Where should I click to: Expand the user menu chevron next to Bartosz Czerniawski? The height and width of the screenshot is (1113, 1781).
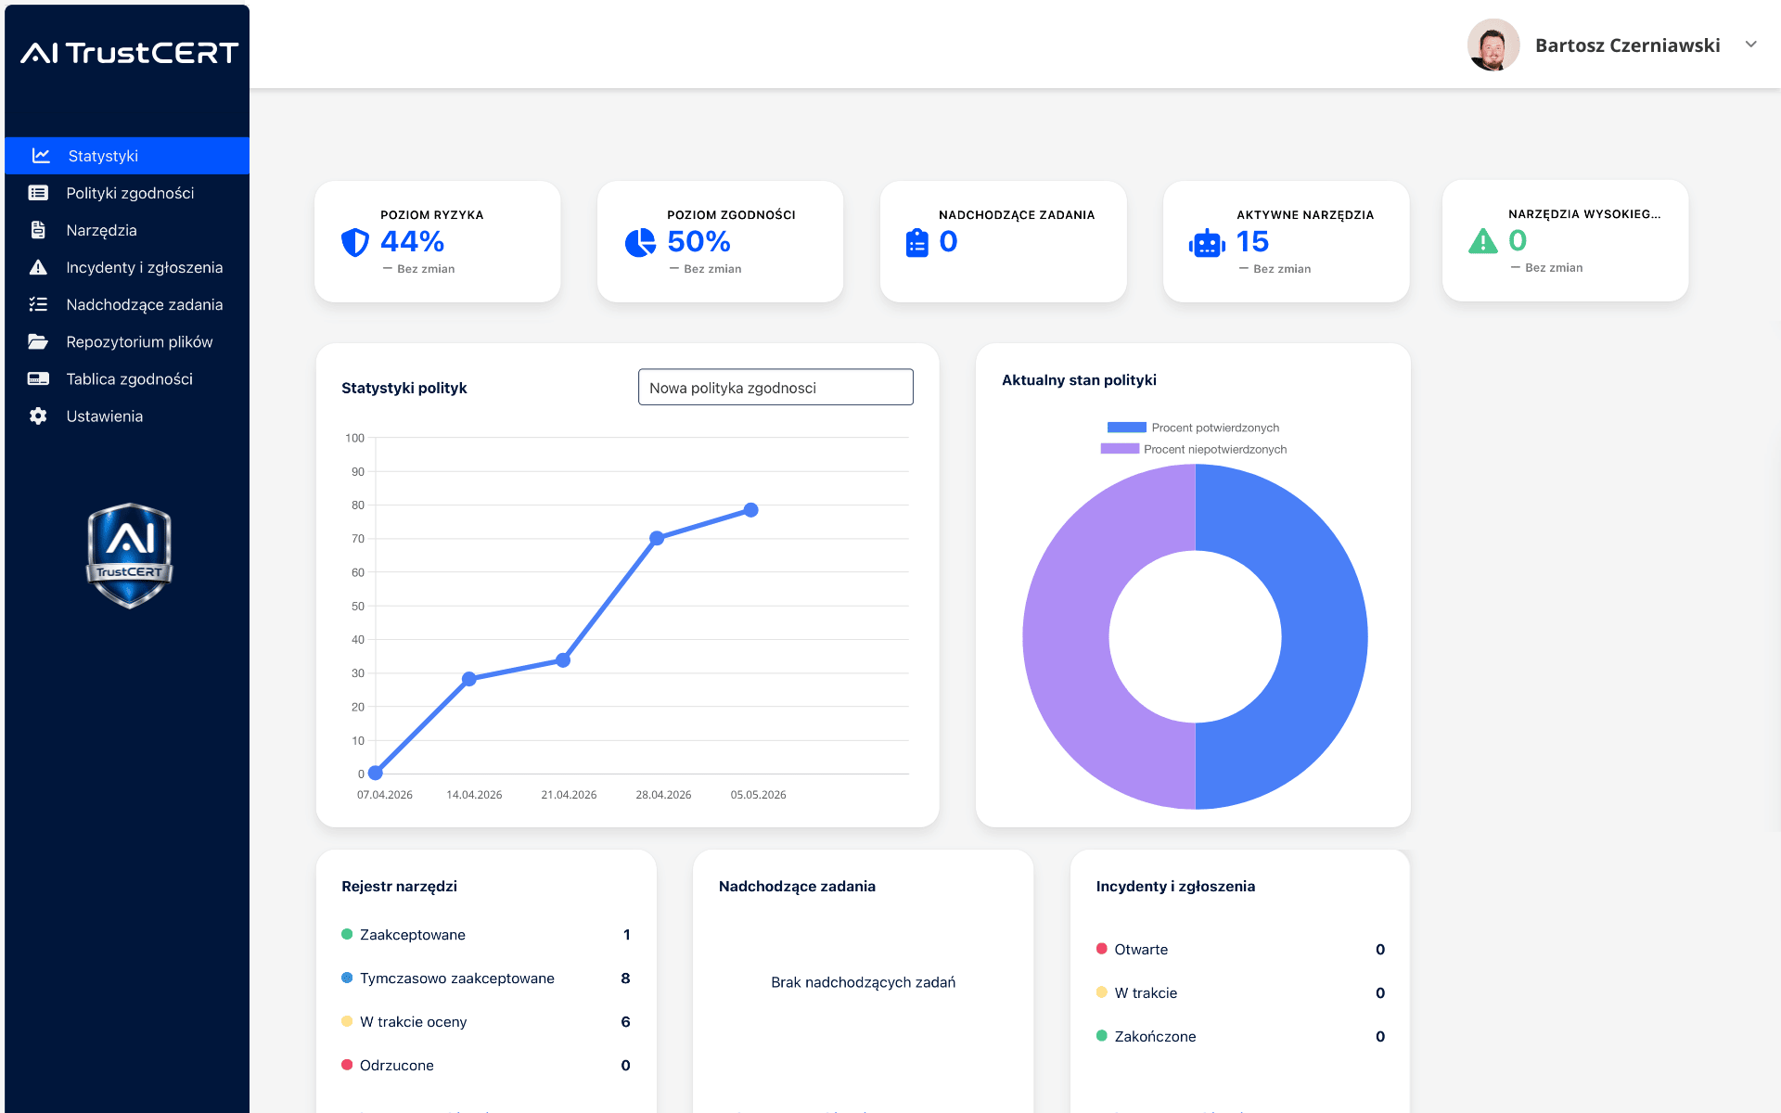pyautogui.click(x=1751, y=45)
